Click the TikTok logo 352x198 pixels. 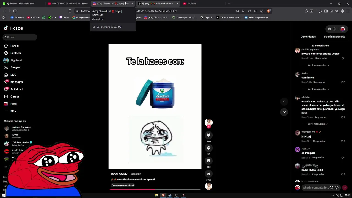pos(14,28)
